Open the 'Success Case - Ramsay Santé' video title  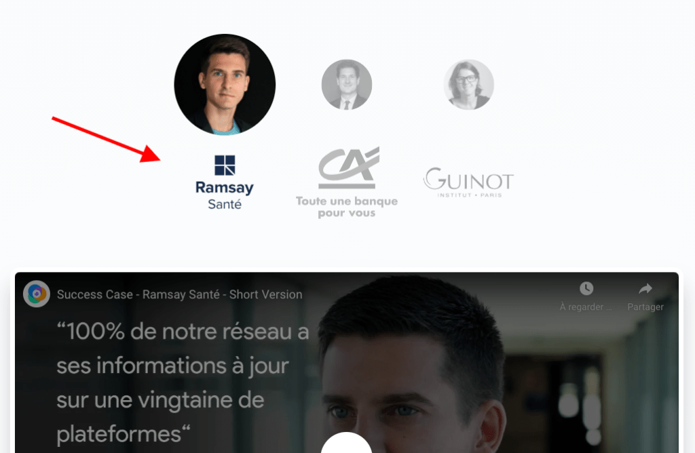click(179, 294)
